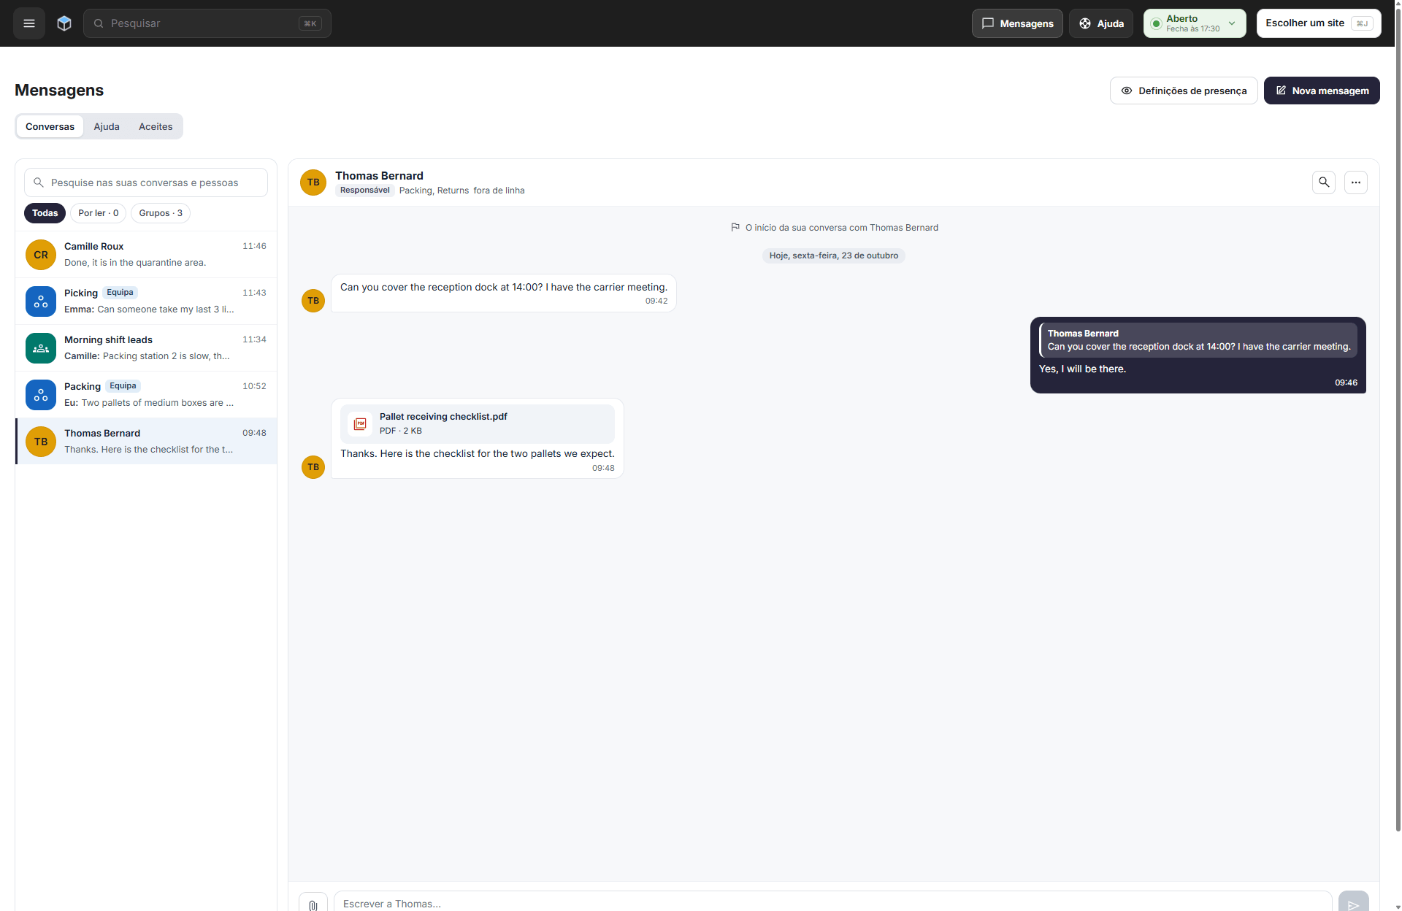The height and width of the screenshot is (911, 1402).
Task: Open the Escolher um site selector
Action: 1319,23
